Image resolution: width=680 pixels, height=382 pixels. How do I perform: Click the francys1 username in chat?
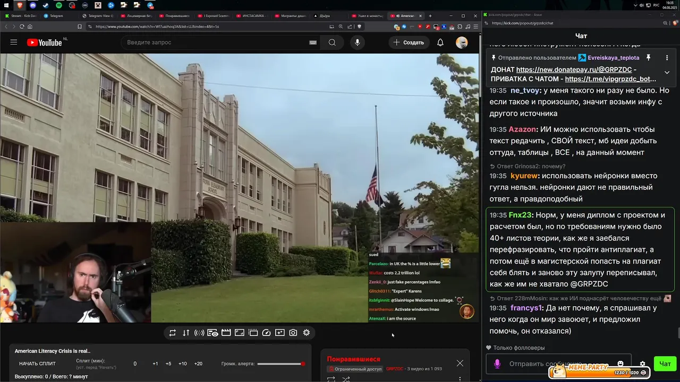(526, 308)
